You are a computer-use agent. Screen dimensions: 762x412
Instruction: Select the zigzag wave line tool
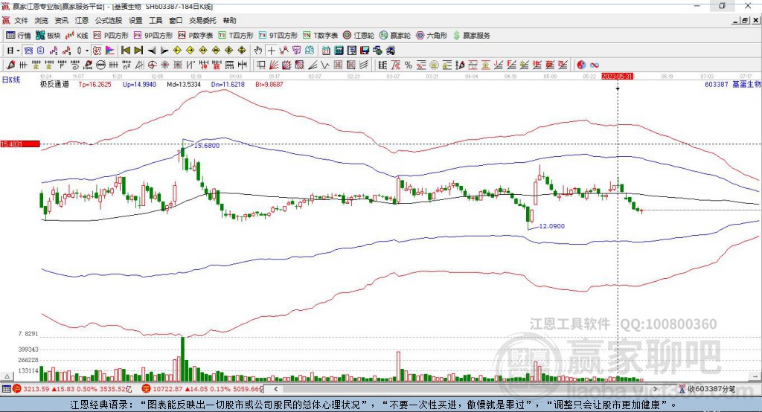pyautogui.click(x=324, y=65)
